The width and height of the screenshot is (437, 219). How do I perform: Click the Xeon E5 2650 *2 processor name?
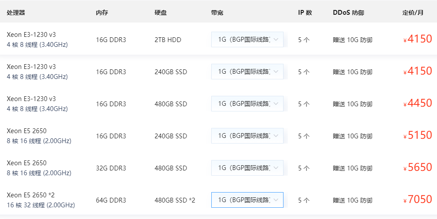(x=31, y=195)
